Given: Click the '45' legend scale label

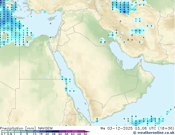Looking at the screenshot, I should point(79,134).
